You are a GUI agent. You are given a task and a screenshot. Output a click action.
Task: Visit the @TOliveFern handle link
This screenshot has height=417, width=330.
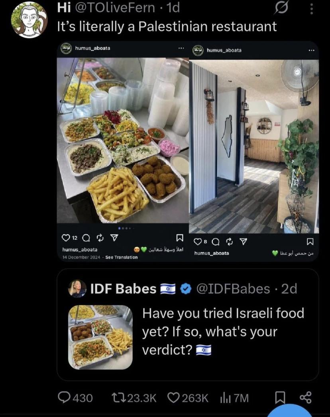115,8
